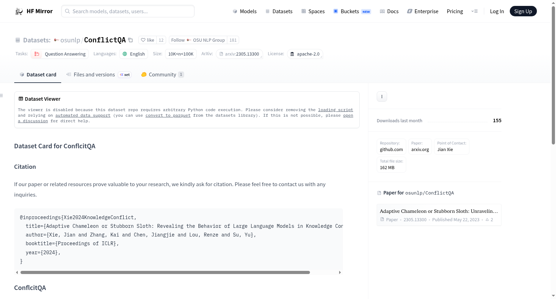
Task: Open the more navigation options menu icon
Action: point(474,11)
